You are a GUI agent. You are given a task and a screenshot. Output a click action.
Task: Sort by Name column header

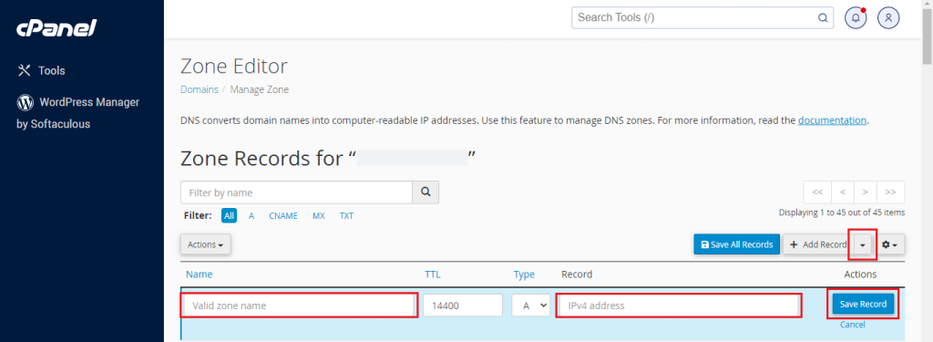coord(199,275)
